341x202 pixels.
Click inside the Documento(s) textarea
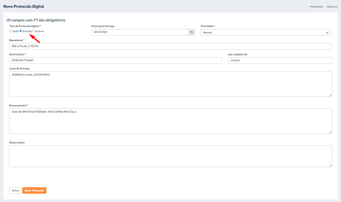[x=170, y=121]
